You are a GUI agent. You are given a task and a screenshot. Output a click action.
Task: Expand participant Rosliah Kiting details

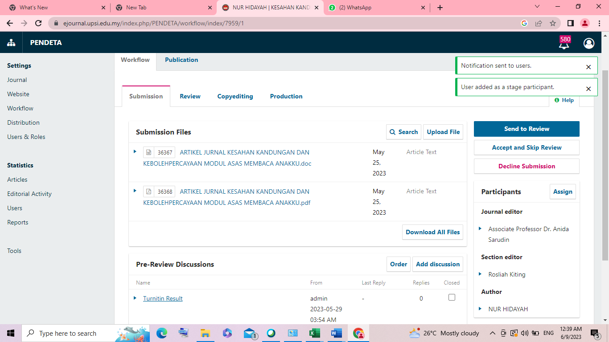coord(480,274)
